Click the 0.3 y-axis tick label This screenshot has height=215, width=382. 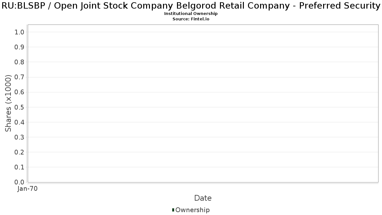[x=19, y=137]
